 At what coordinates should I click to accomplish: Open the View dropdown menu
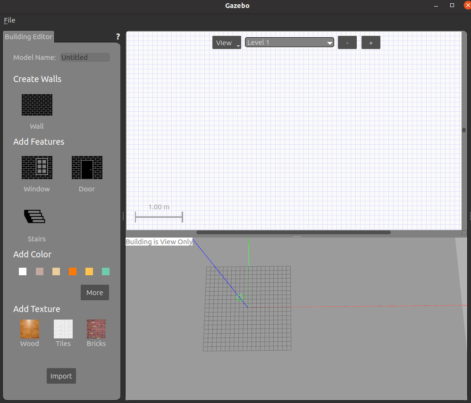coord(227,43)
